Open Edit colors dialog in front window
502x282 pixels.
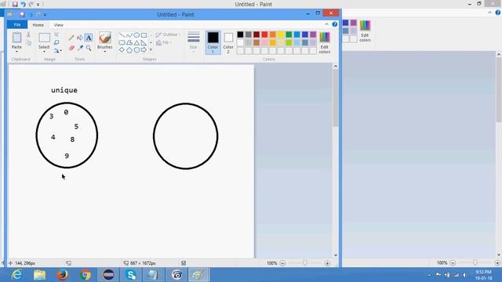pyautogui.click(x=324, y=42)
